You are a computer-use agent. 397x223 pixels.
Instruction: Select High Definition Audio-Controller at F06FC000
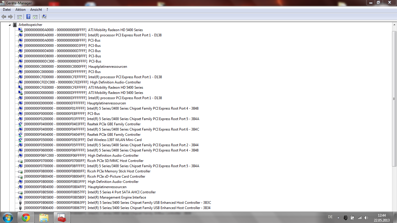(81, 156)
